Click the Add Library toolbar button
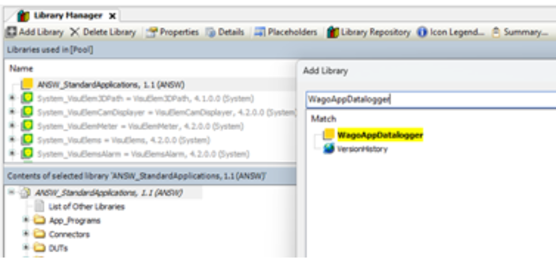The width and height of the screenshot is (556, 259). [x=34, y=32]
